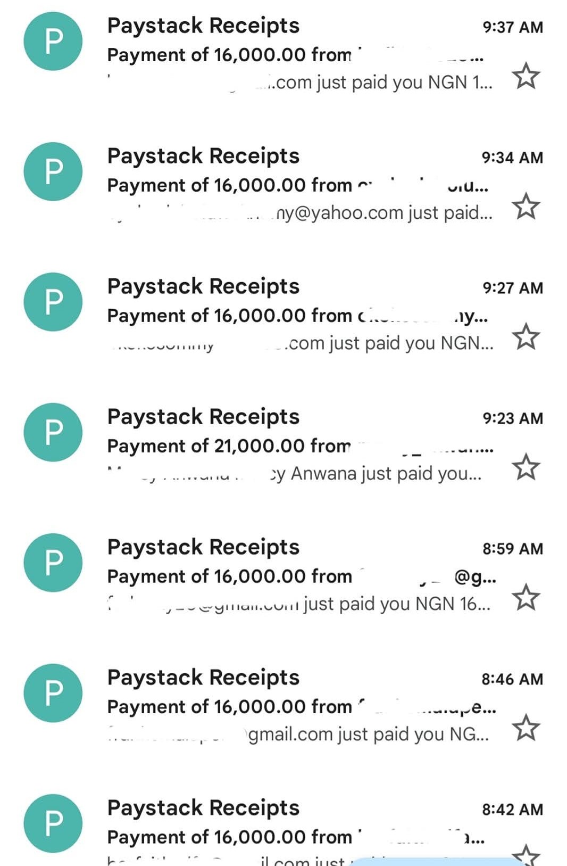
Task: Tap the avatar of the 21,000.00 payment email
Action: coord(53,432)
